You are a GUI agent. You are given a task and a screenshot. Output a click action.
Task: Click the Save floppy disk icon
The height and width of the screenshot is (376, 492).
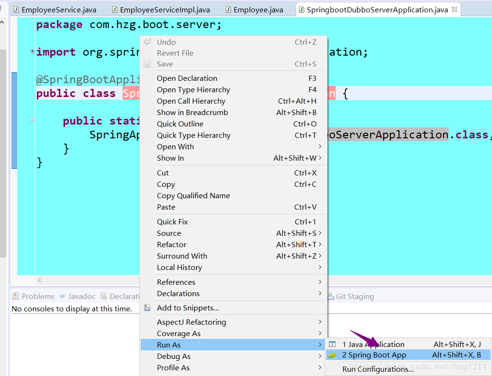tap(147, 64)
